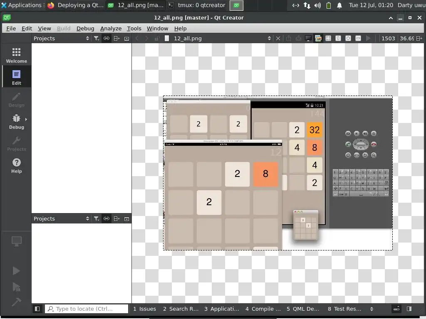Click the Go Forward arrow in editor toolbar

tap(147, 39)
